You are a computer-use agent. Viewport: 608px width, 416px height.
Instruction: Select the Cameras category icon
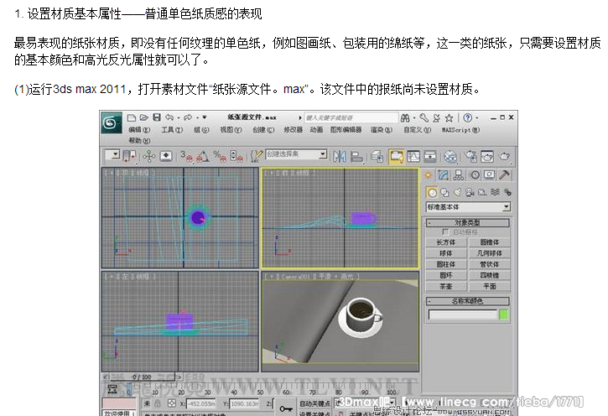coord(470,192)
